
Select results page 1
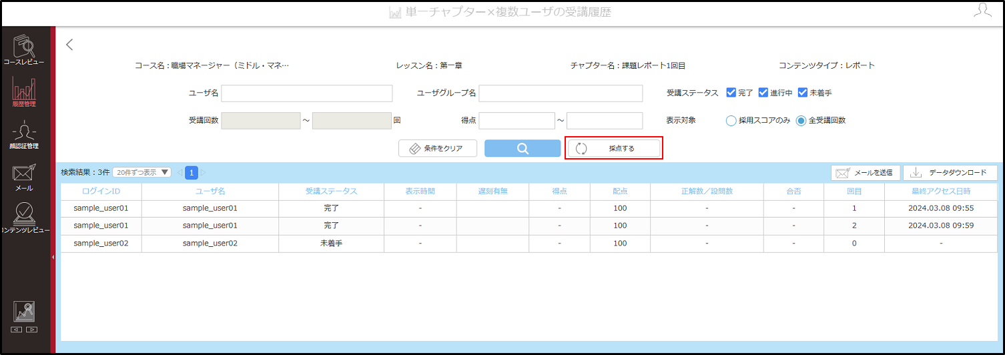click(x=192, y=173)
